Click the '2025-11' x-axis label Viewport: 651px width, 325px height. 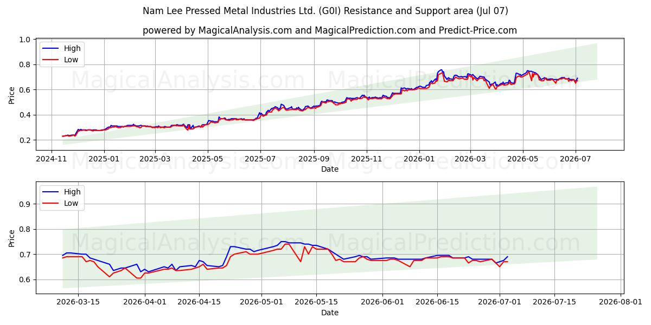click(366, 159)
